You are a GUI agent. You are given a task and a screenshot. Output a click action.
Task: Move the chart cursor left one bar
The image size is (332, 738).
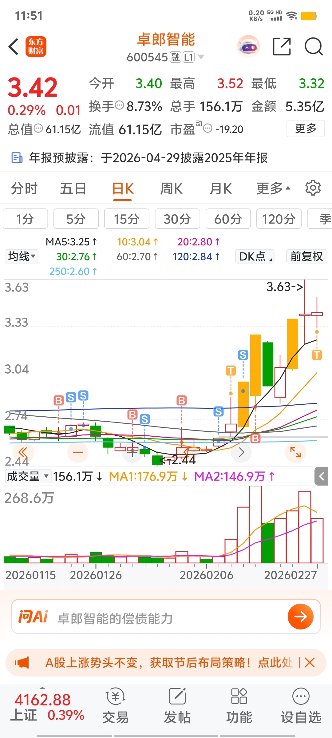coord(187,452)
